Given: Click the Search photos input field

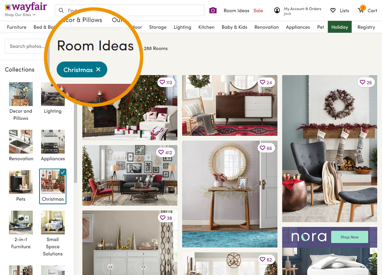Looking at the screenshot, I should 27,46.
